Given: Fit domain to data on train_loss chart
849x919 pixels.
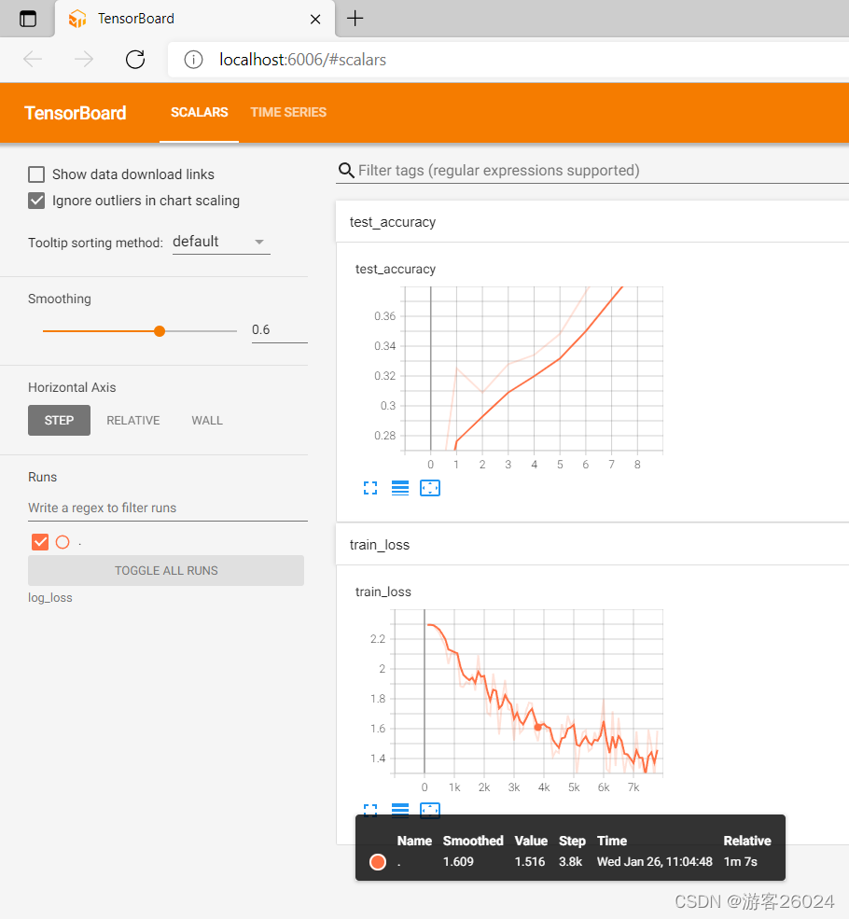Looking at the screenshot, I should [430, 811].
